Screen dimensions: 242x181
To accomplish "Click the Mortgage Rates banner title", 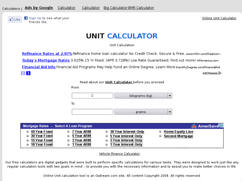I will [58, 126].
